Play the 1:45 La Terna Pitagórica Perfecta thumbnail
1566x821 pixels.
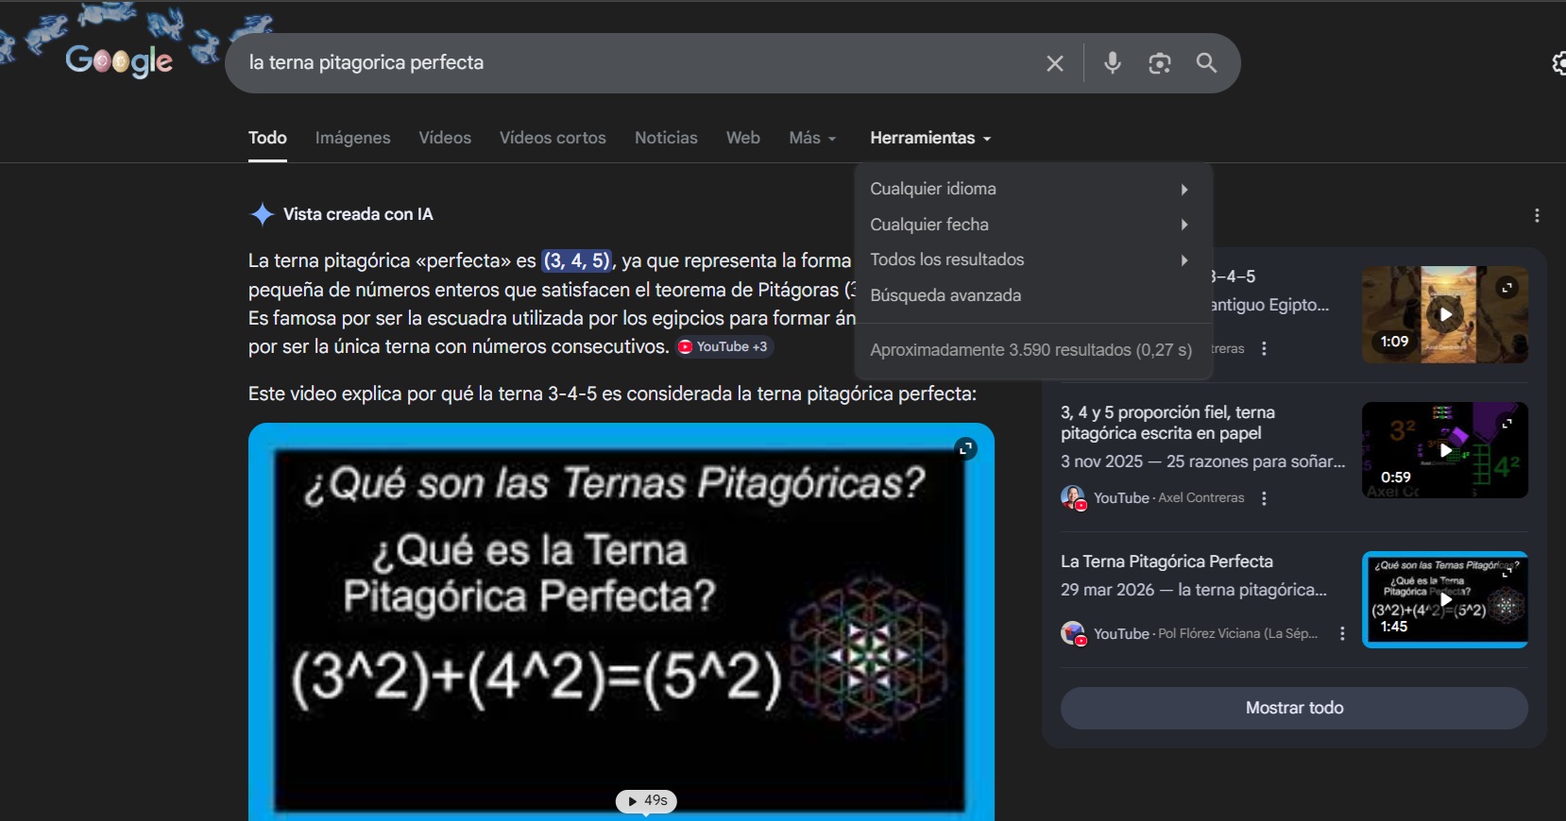pos(1445,599)
